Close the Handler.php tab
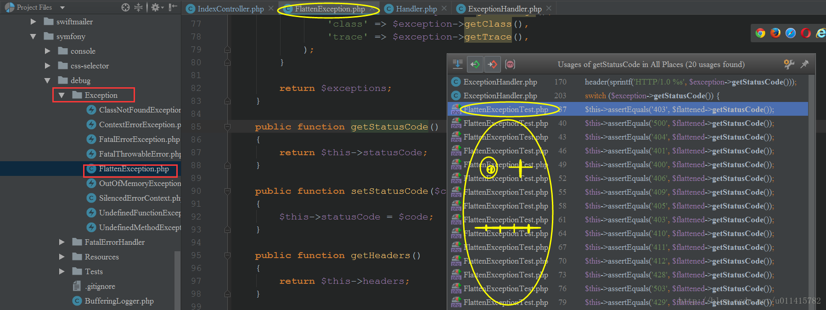The image size is (826, 310). (x=444, y=8)
